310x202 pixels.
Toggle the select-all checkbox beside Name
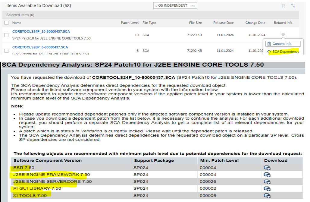tap(7, 23)
